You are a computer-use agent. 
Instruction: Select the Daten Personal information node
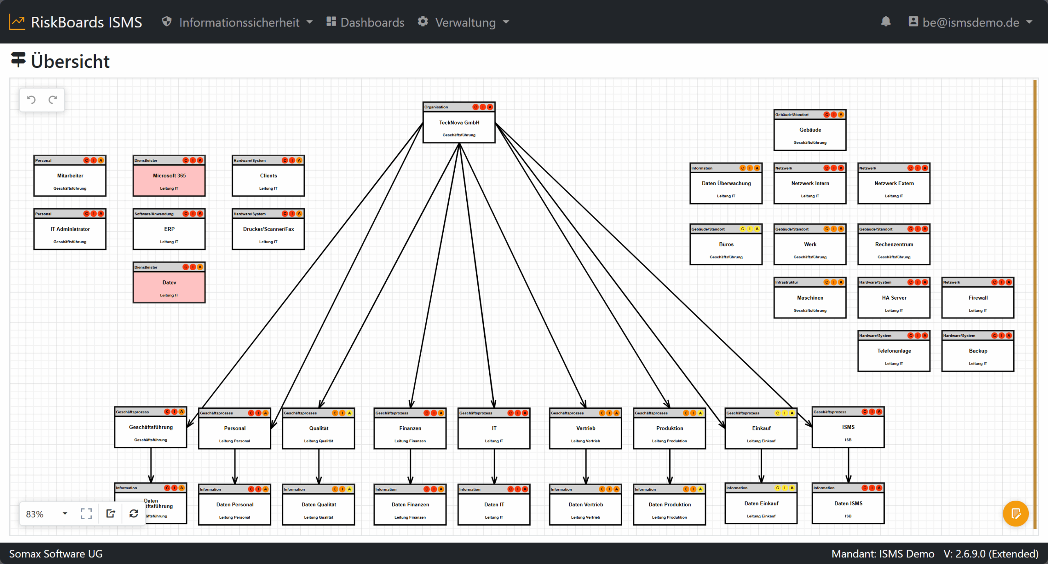tap(235, 505)
